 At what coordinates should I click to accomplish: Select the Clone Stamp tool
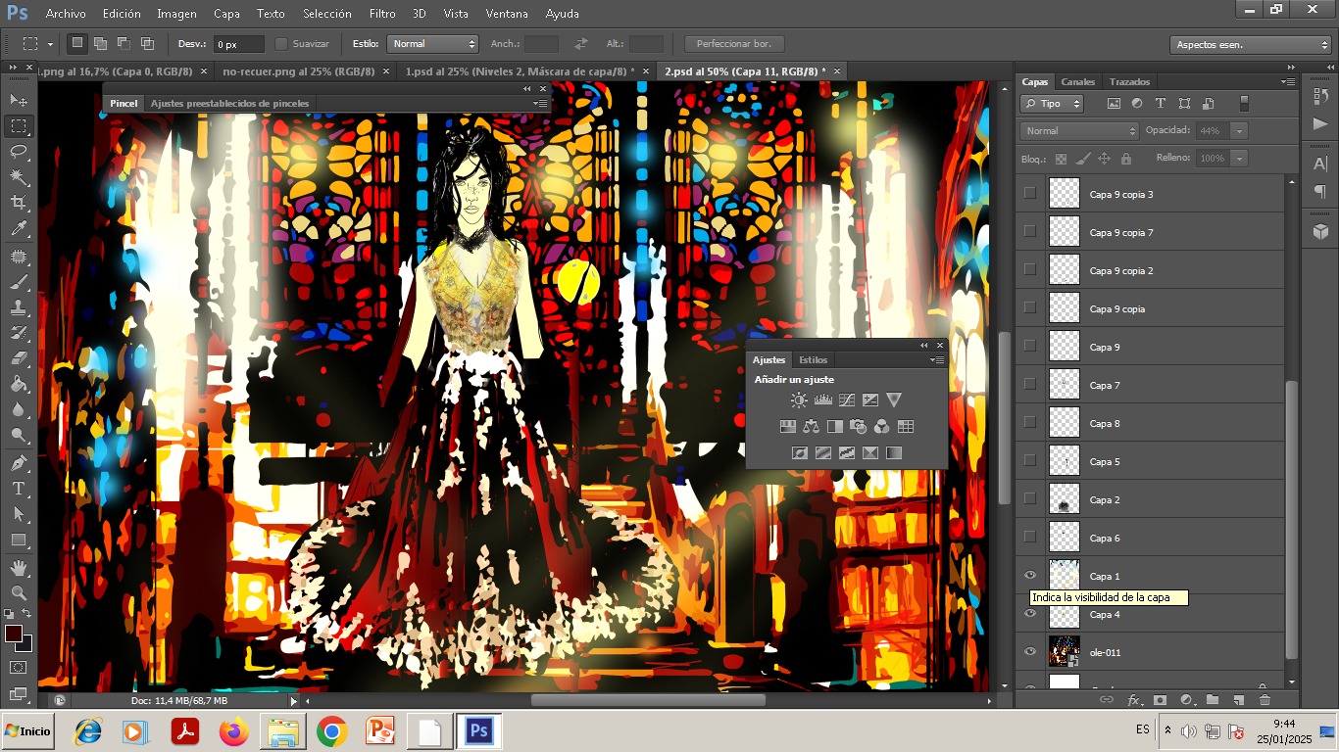pyautogui.click(x=19, y=307)
